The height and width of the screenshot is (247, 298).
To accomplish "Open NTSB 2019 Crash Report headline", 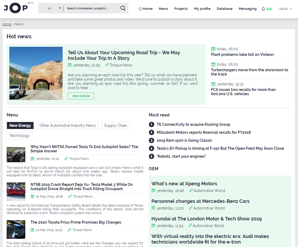I will tap(81, 186).
